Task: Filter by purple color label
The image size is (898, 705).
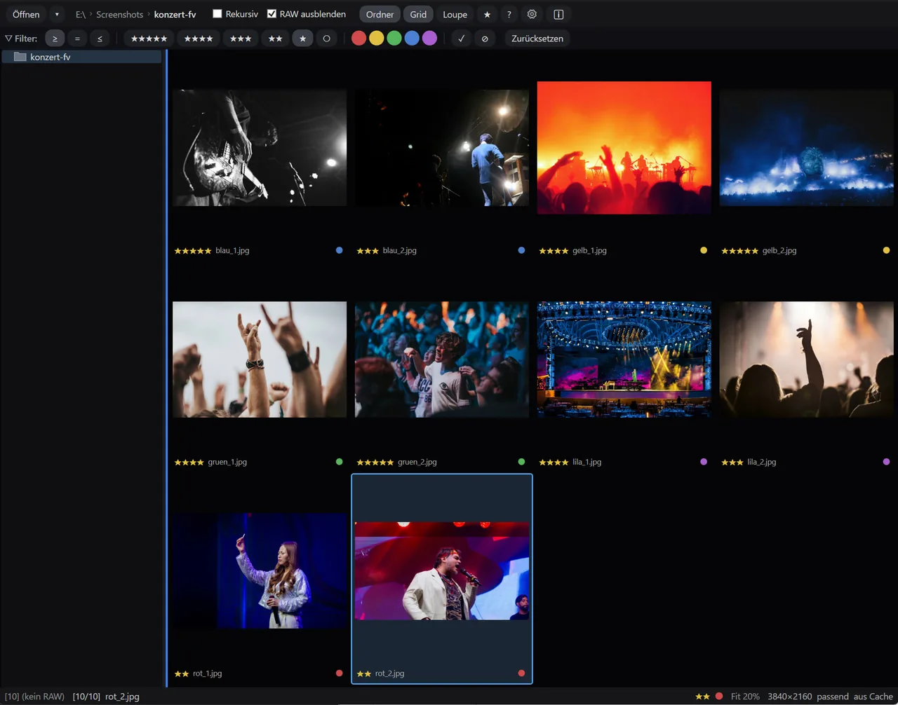Action: (429, 39)
